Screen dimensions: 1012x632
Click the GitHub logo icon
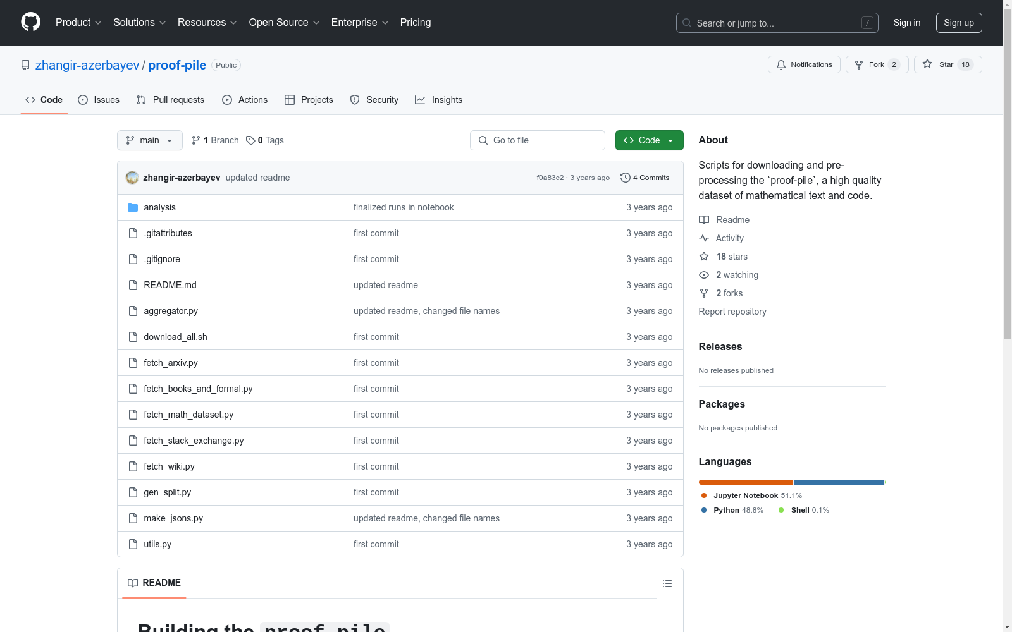coord(30,22)
